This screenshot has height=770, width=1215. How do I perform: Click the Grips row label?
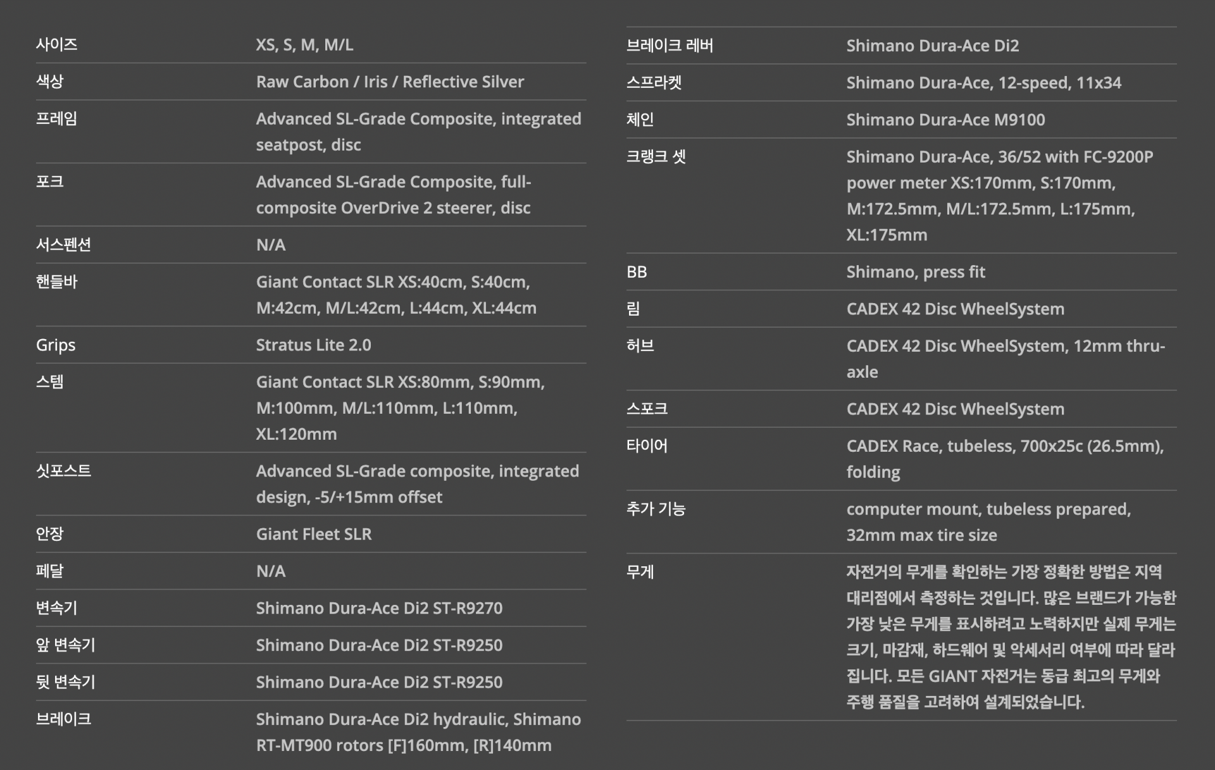pos(56,345)
